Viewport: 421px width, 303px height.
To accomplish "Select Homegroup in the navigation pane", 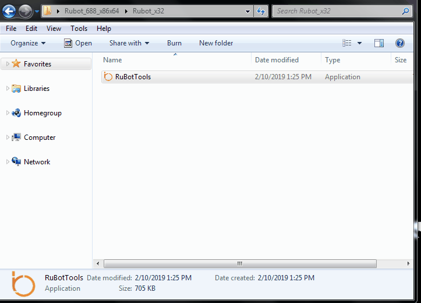I will pyautogui.click(x=43, y=113).
